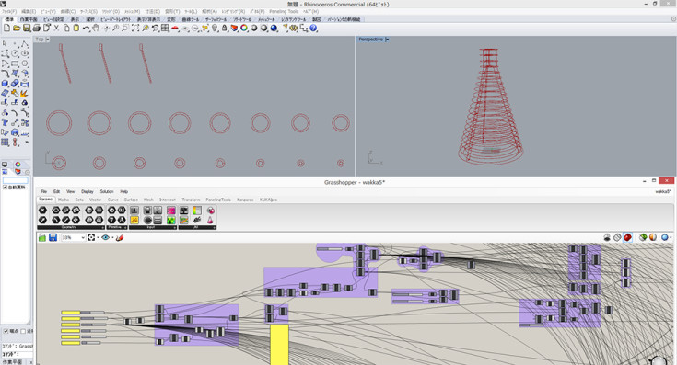Viewport: 677px width, 365px height.
Task: Click the Undo arrow icon
Action: coord(86,28)
